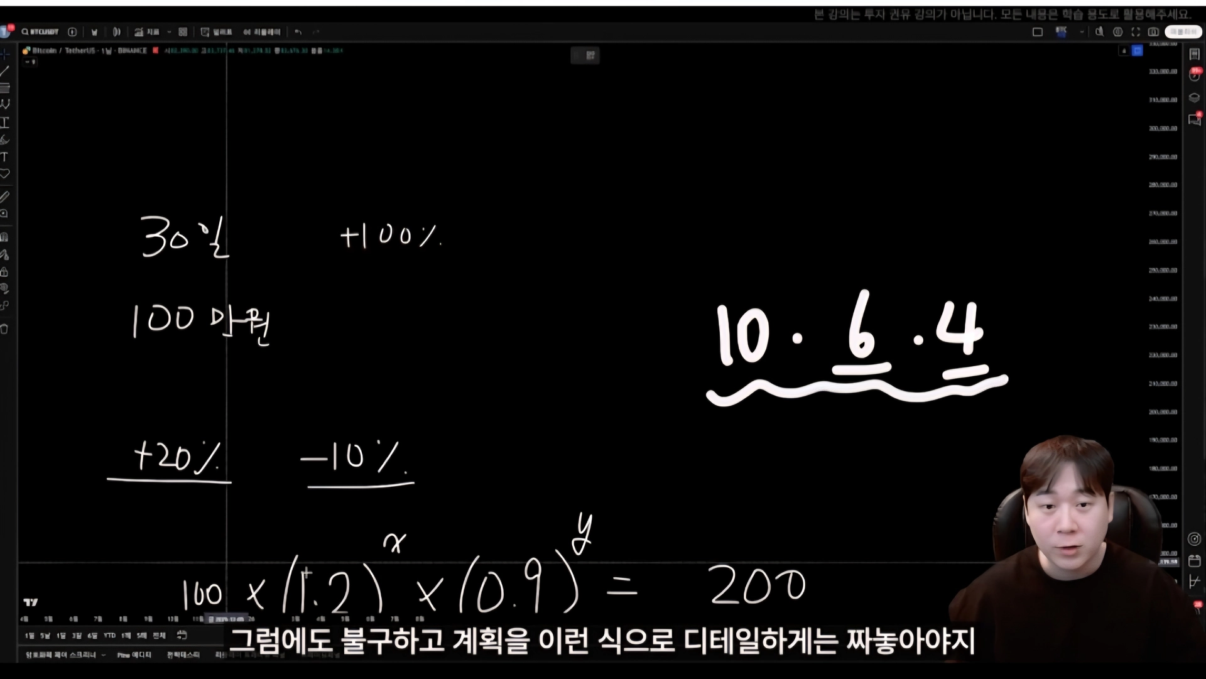The width and height of the screenshot is (1206, 679).
Task: Click the white publish button top right
Action: click(1183, 31)
